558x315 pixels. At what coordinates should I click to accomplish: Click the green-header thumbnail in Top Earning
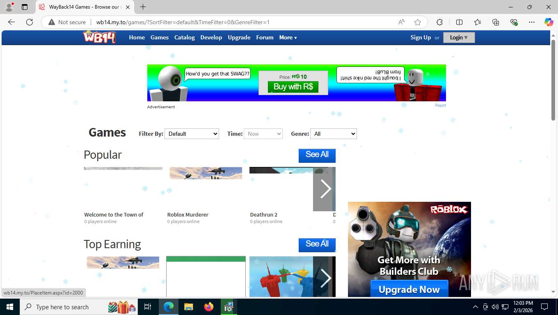click(206, 276)
